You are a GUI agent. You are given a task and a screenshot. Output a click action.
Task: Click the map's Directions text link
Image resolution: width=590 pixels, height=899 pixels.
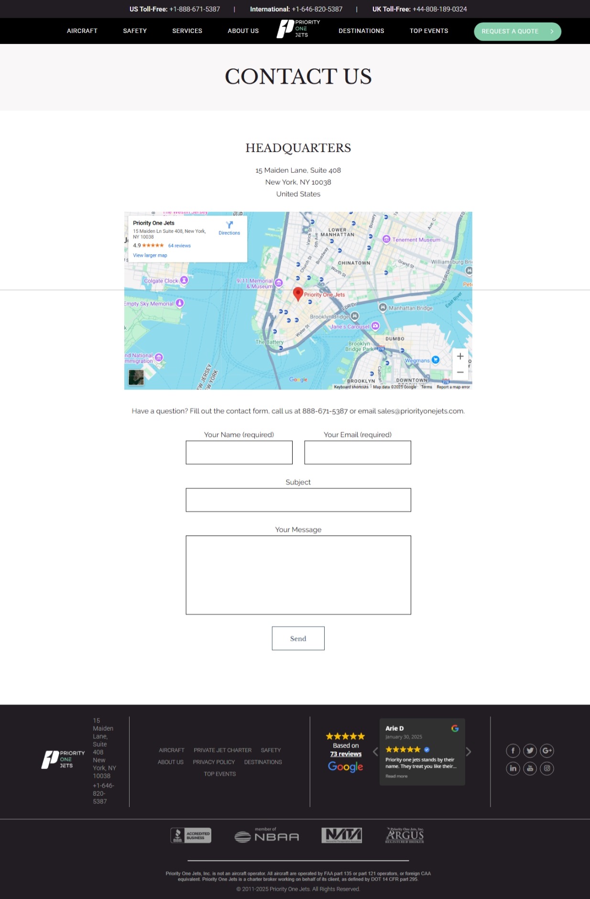229,233
